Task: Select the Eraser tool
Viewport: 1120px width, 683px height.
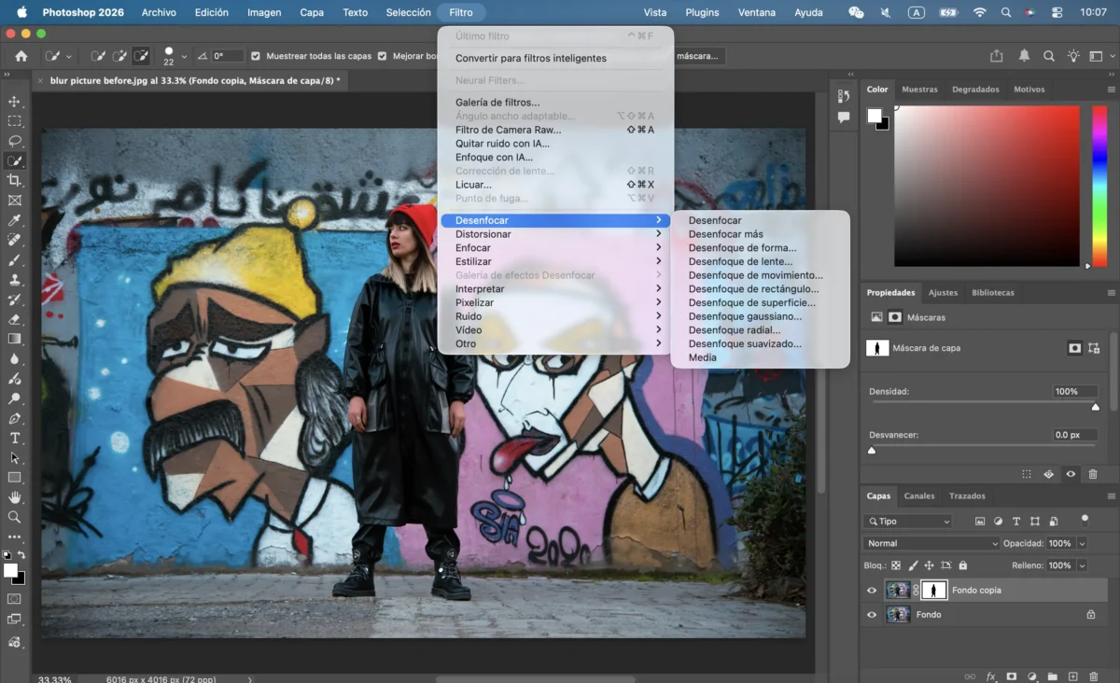Action: click(x=14, y=319)
